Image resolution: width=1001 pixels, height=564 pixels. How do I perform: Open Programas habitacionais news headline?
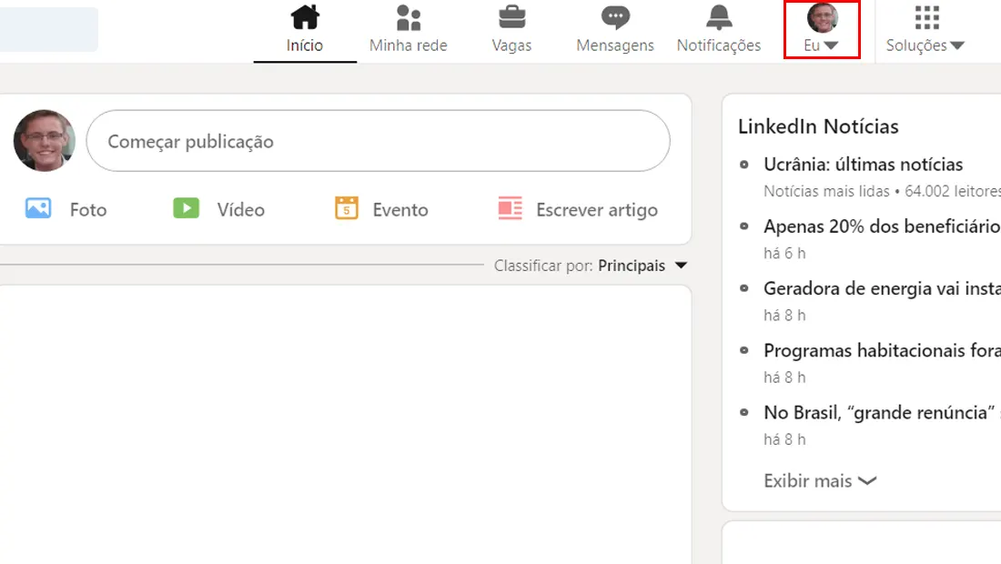click(883, 350)
